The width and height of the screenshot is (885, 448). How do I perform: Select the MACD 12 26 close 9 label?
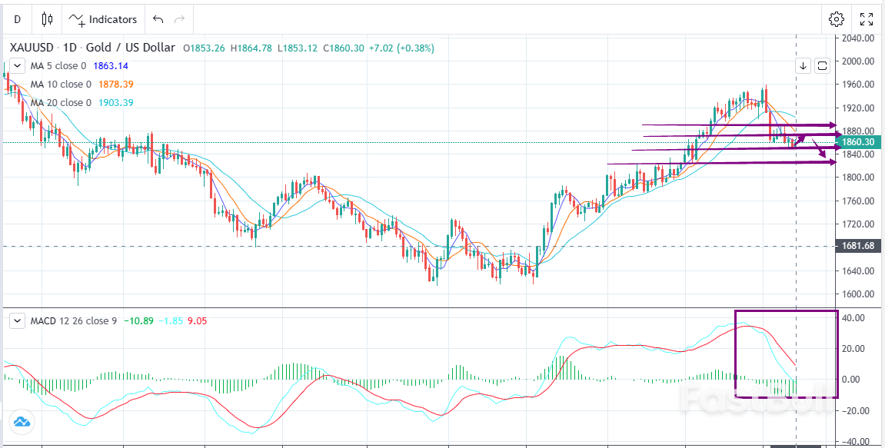click(73, 321)
